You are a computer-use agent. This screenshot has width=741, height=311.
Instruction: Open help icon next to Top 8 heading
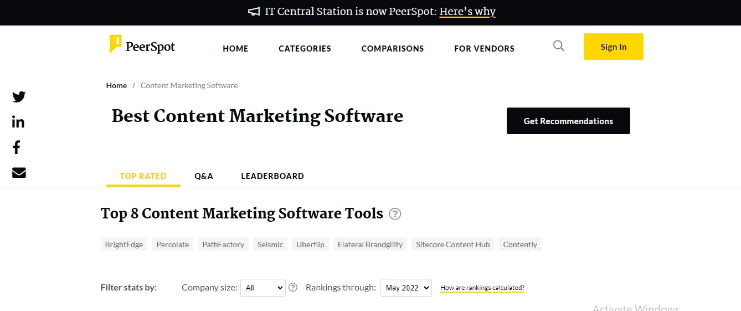pyautogui.click(x=395, y=214)
